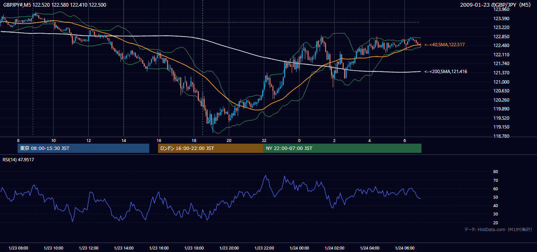Click the RSI(14) 47.9517 indicator label
This screenshot has width=537, height=252.
click(18, 160)
